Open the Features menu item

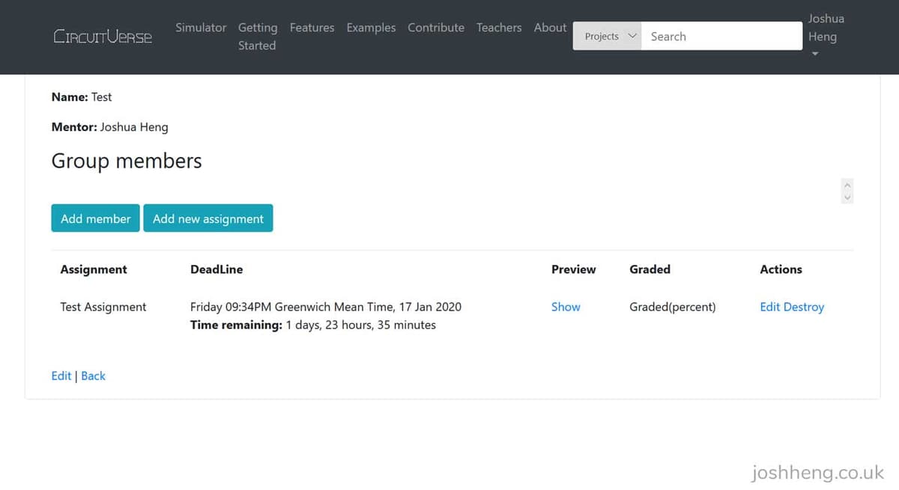[312, 28]
